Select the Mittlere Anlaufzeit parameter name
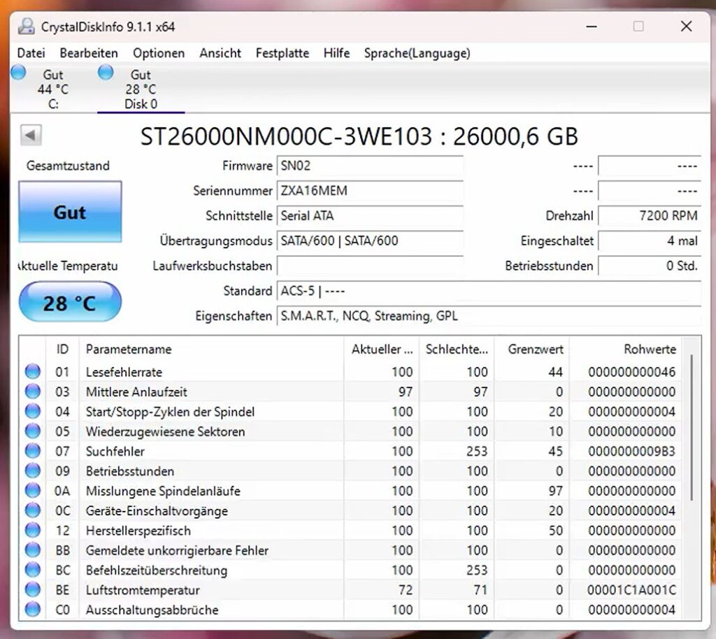716x639 pixels. pos(136,392)
